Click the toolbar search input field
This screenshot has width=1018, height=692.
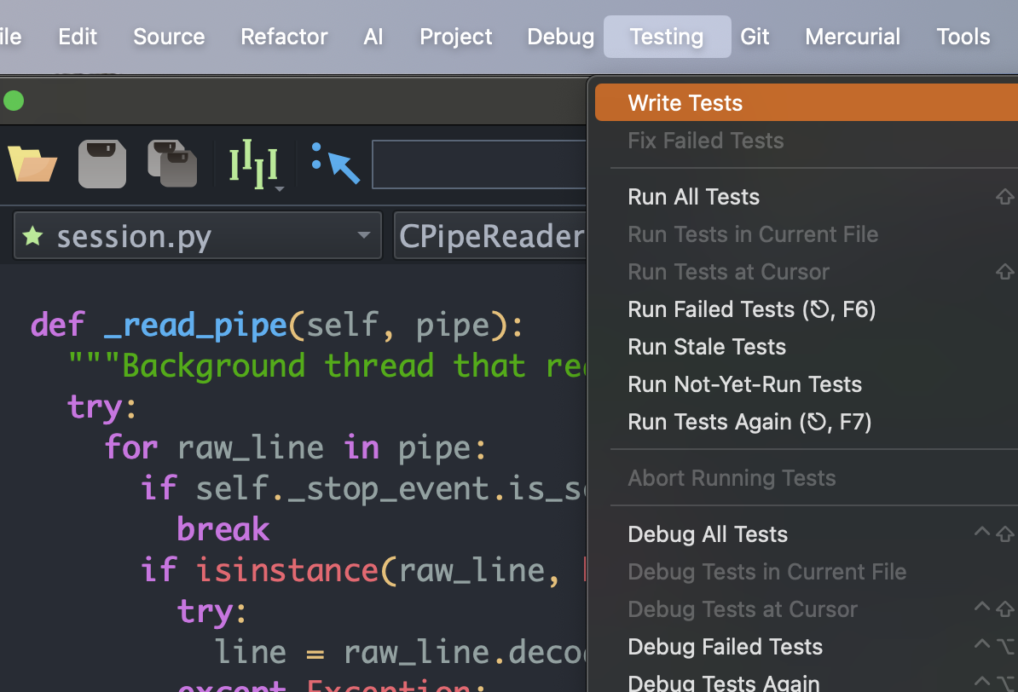(x=479, y=164)
